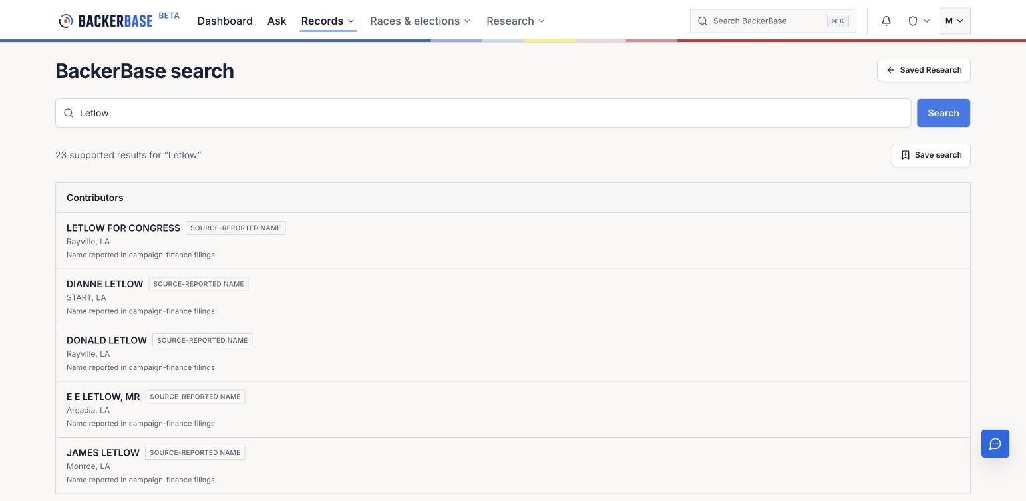Click the Monroe, LA location text
This screenshot has width=1026, height=501.
tap(88, 466)
